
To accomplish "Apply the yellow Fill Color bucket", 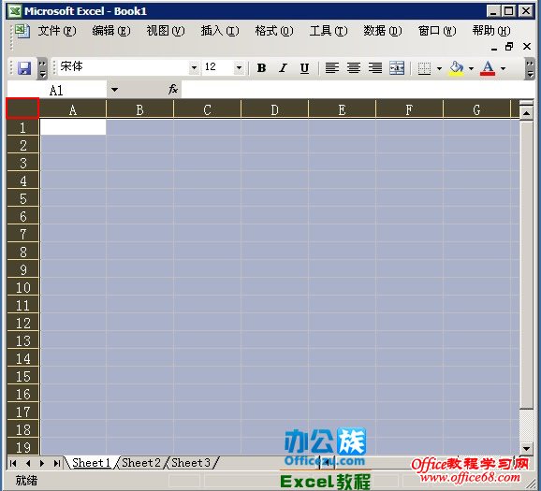I will click(x=457, y=68).
